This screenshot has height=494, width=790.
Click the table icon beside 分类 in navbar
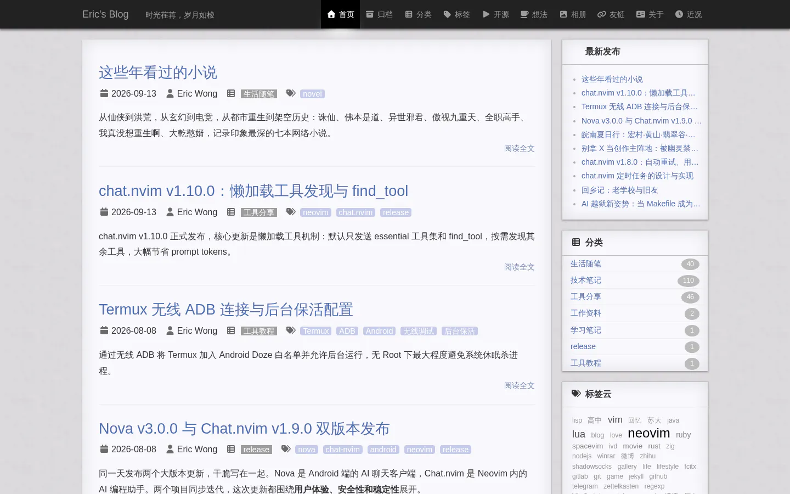tap(409, 14)
